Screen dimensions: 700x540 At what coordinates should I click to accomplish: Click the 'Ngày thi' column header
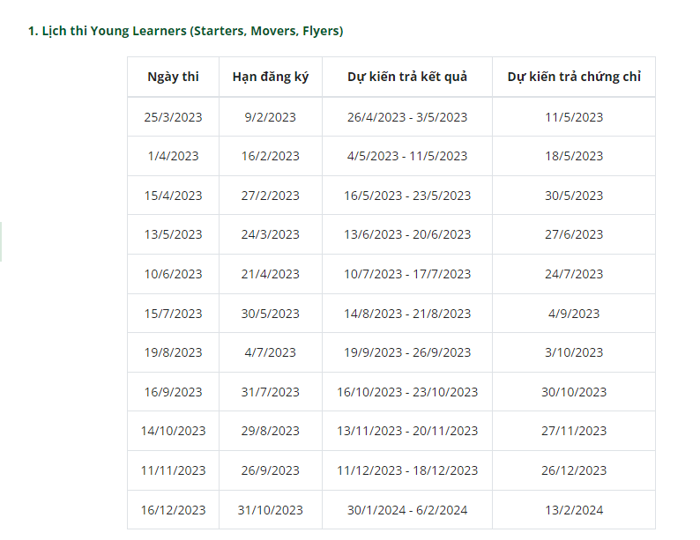(173, 77)
